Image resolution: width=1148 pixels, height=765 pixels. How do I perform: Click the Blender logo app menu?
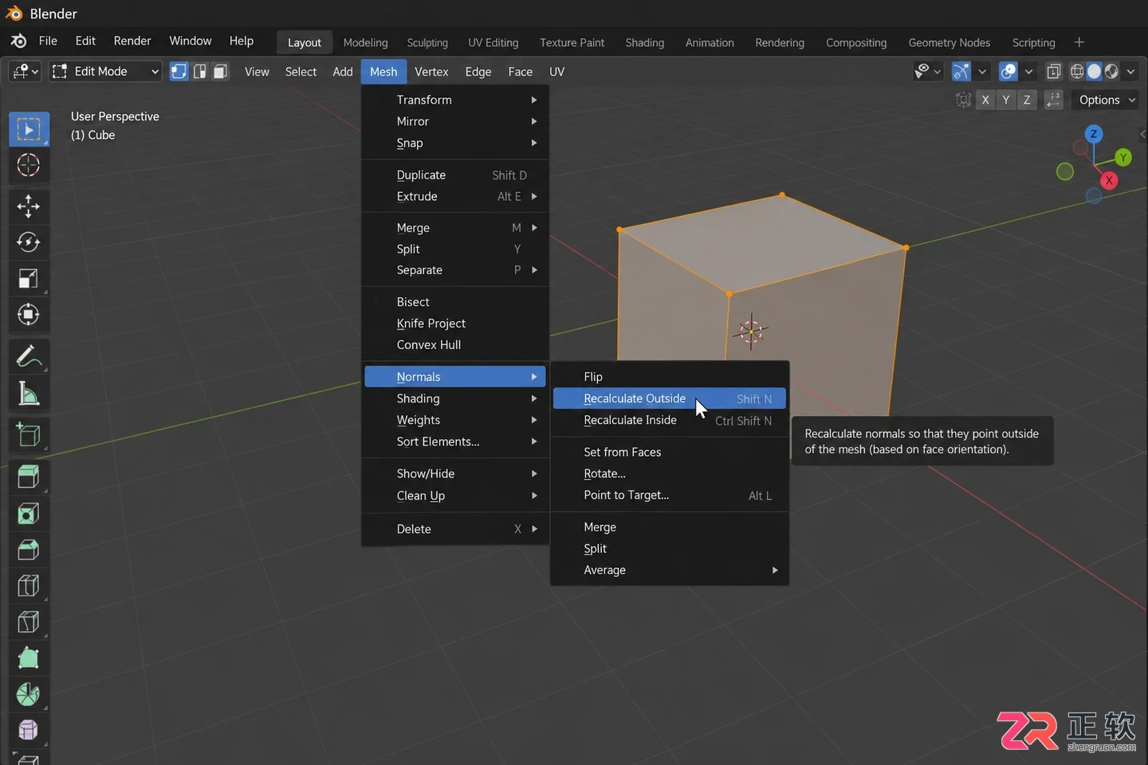pyautogui.click(x=18, y=41)
